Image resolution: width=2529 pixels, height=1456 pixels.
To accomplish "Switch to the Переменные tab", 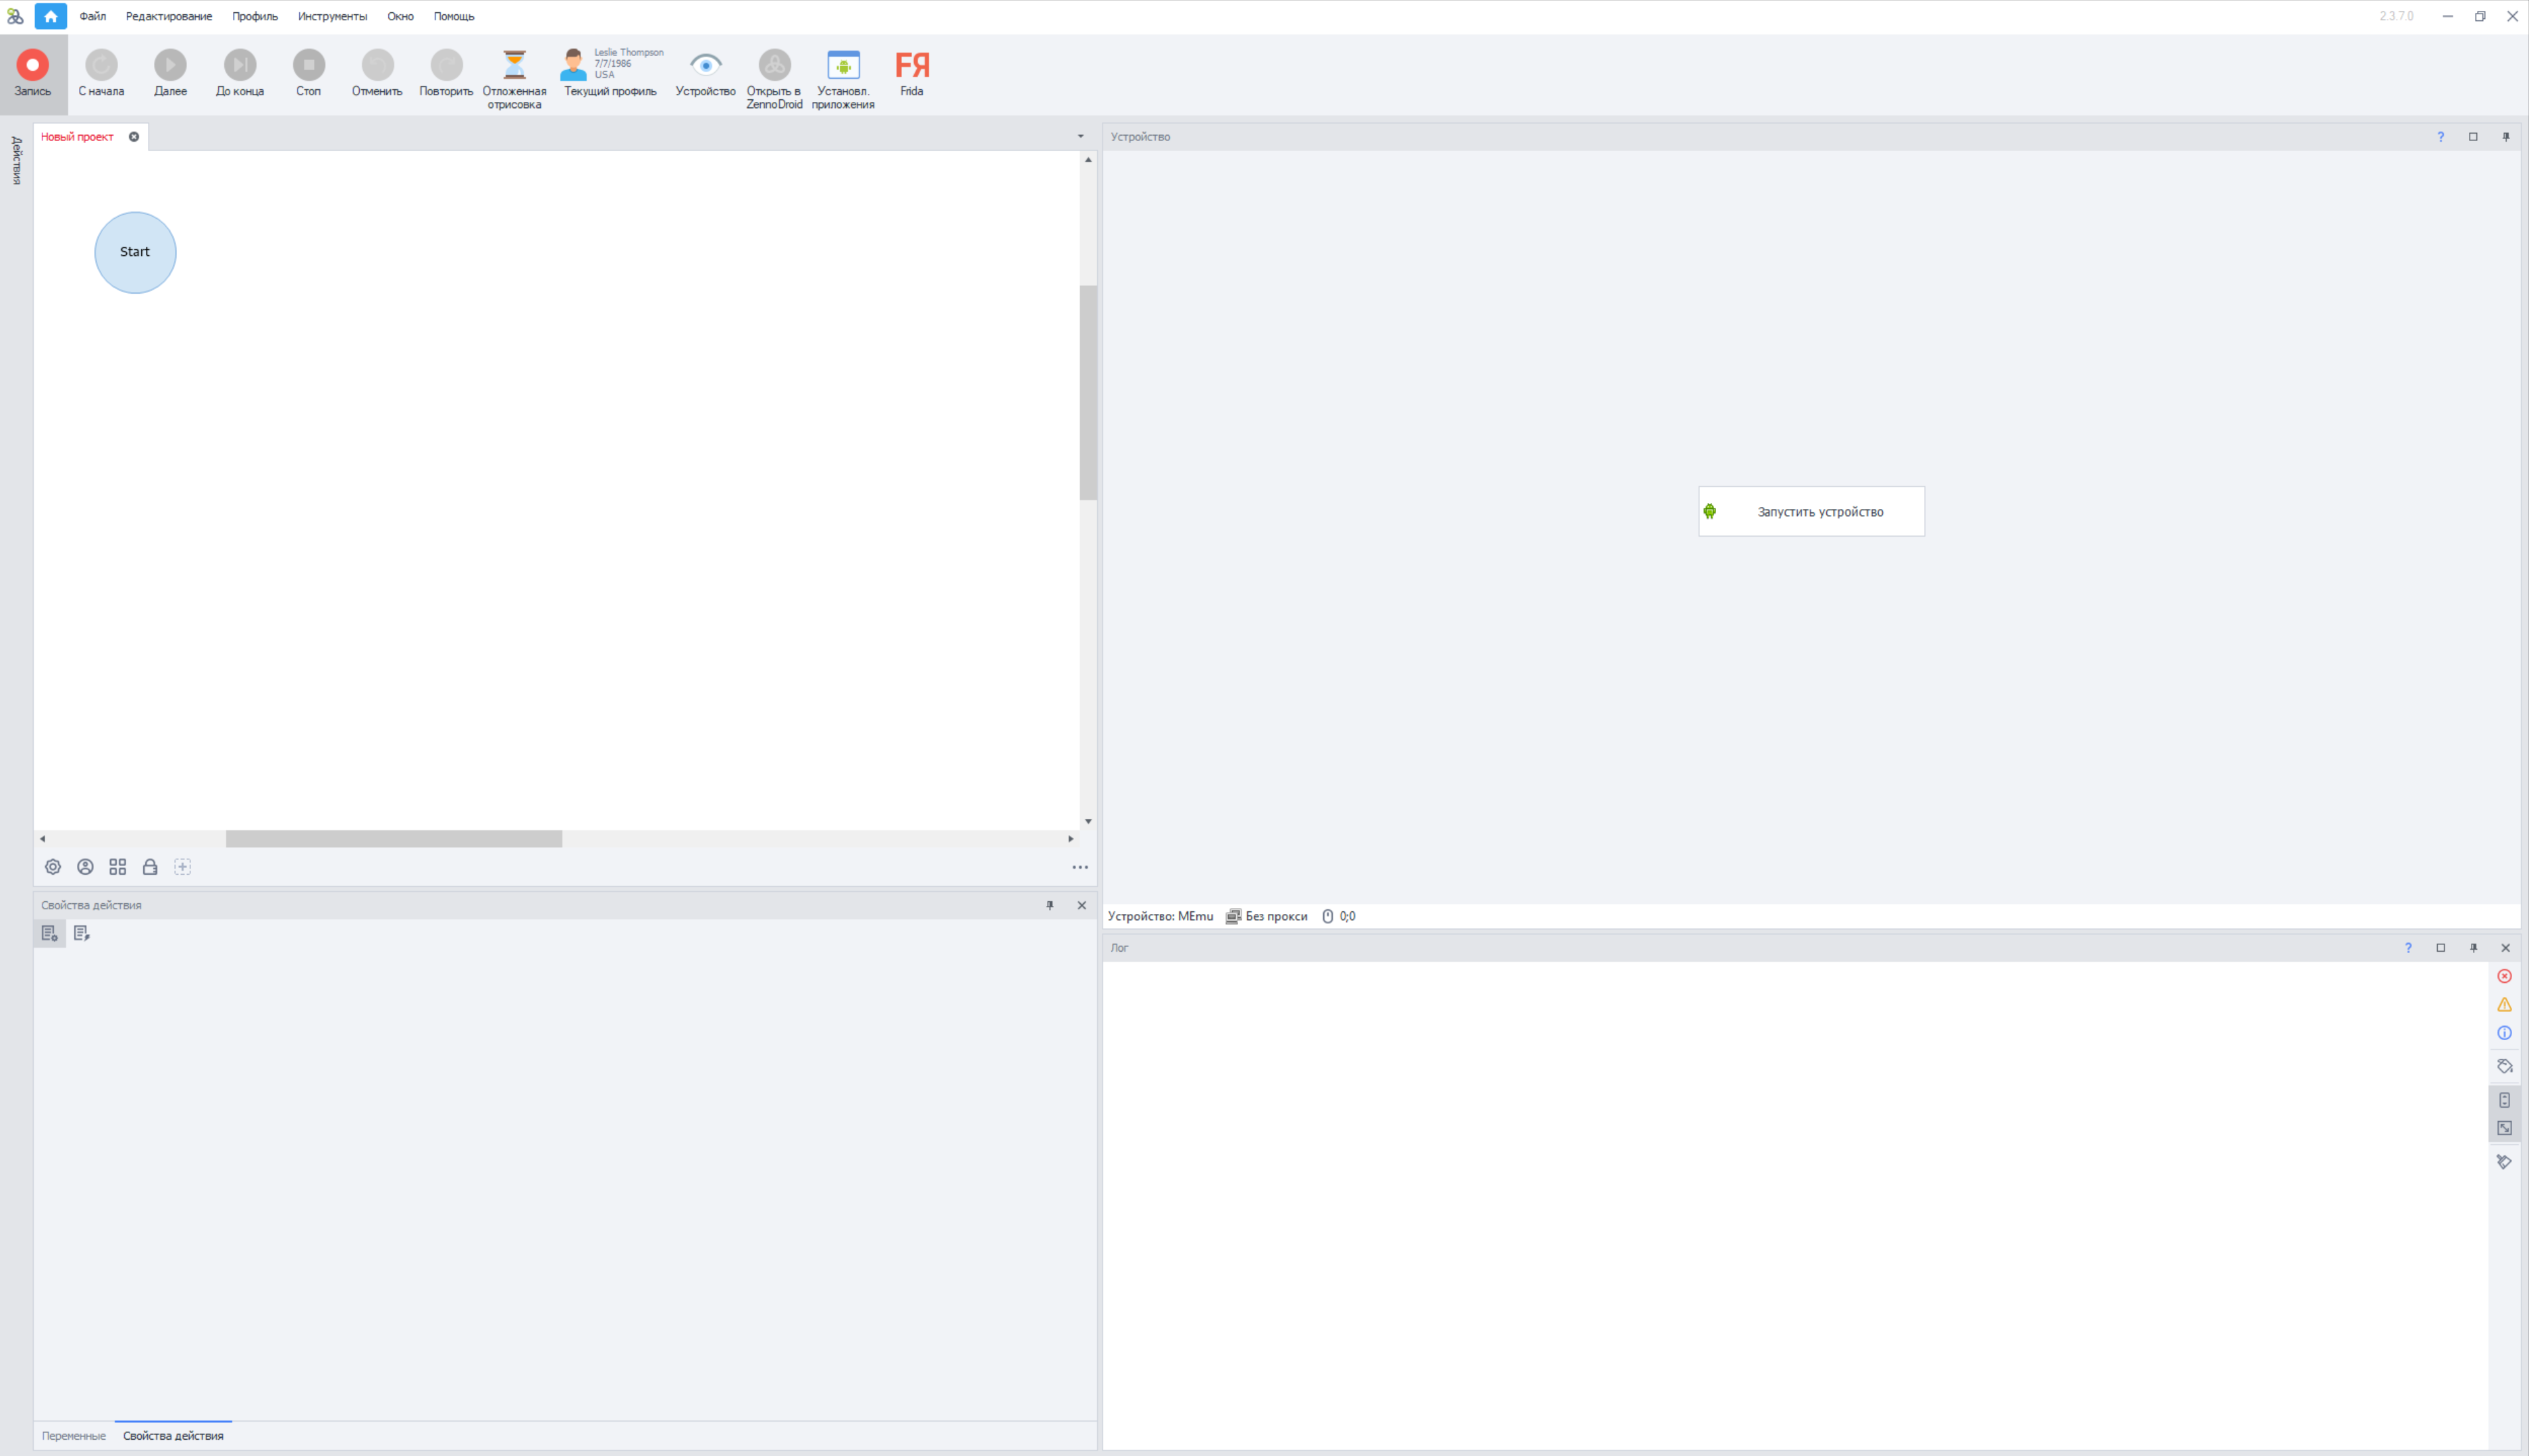I will (73, 1435).
